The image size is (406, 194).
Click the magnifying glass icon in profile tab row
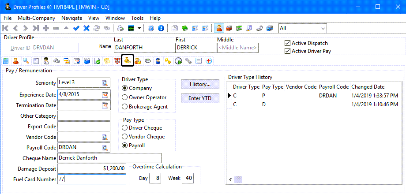click(26, 61)
